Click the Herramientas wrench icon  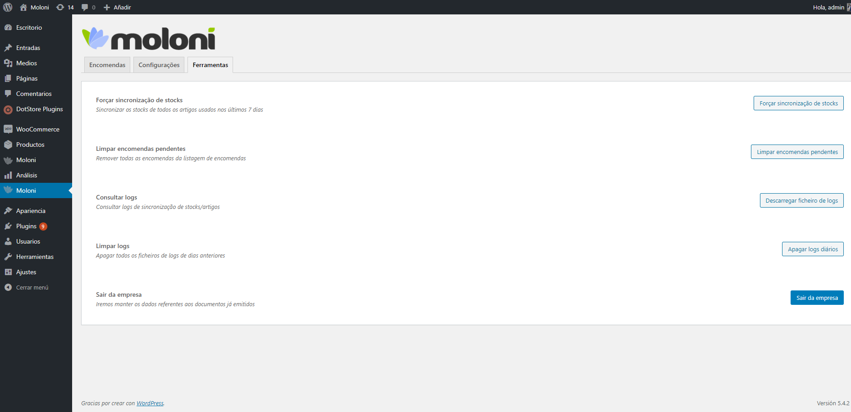pyautogui.click(x=8, y=257)
